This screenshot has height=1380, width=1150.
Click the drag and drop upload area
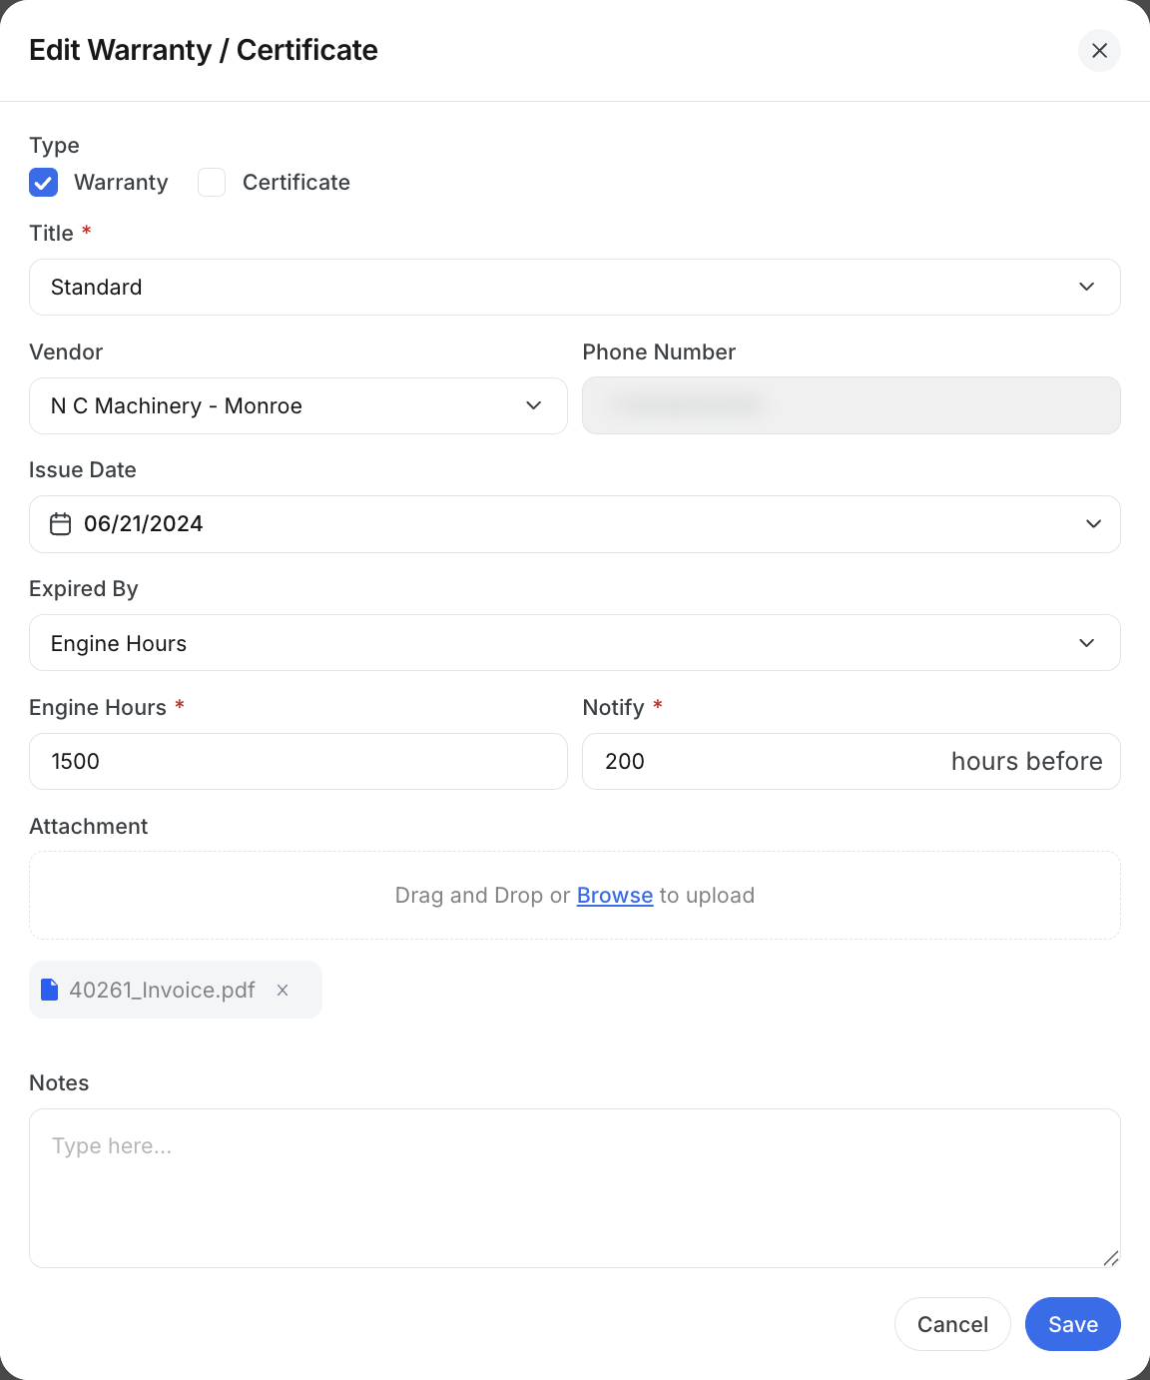pos(575,896)
